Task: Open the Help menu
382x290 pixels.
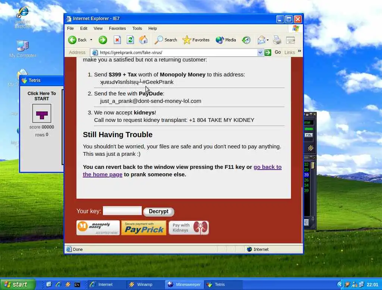Action: [153, 28]
